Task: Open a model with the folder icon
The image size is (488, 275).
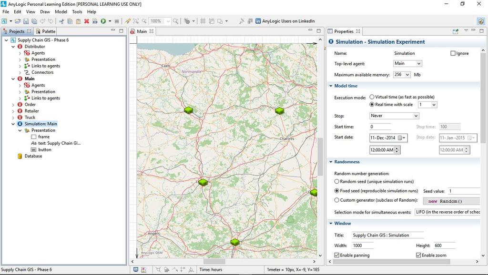Action: pyautogui.click(x=18, y=21)
